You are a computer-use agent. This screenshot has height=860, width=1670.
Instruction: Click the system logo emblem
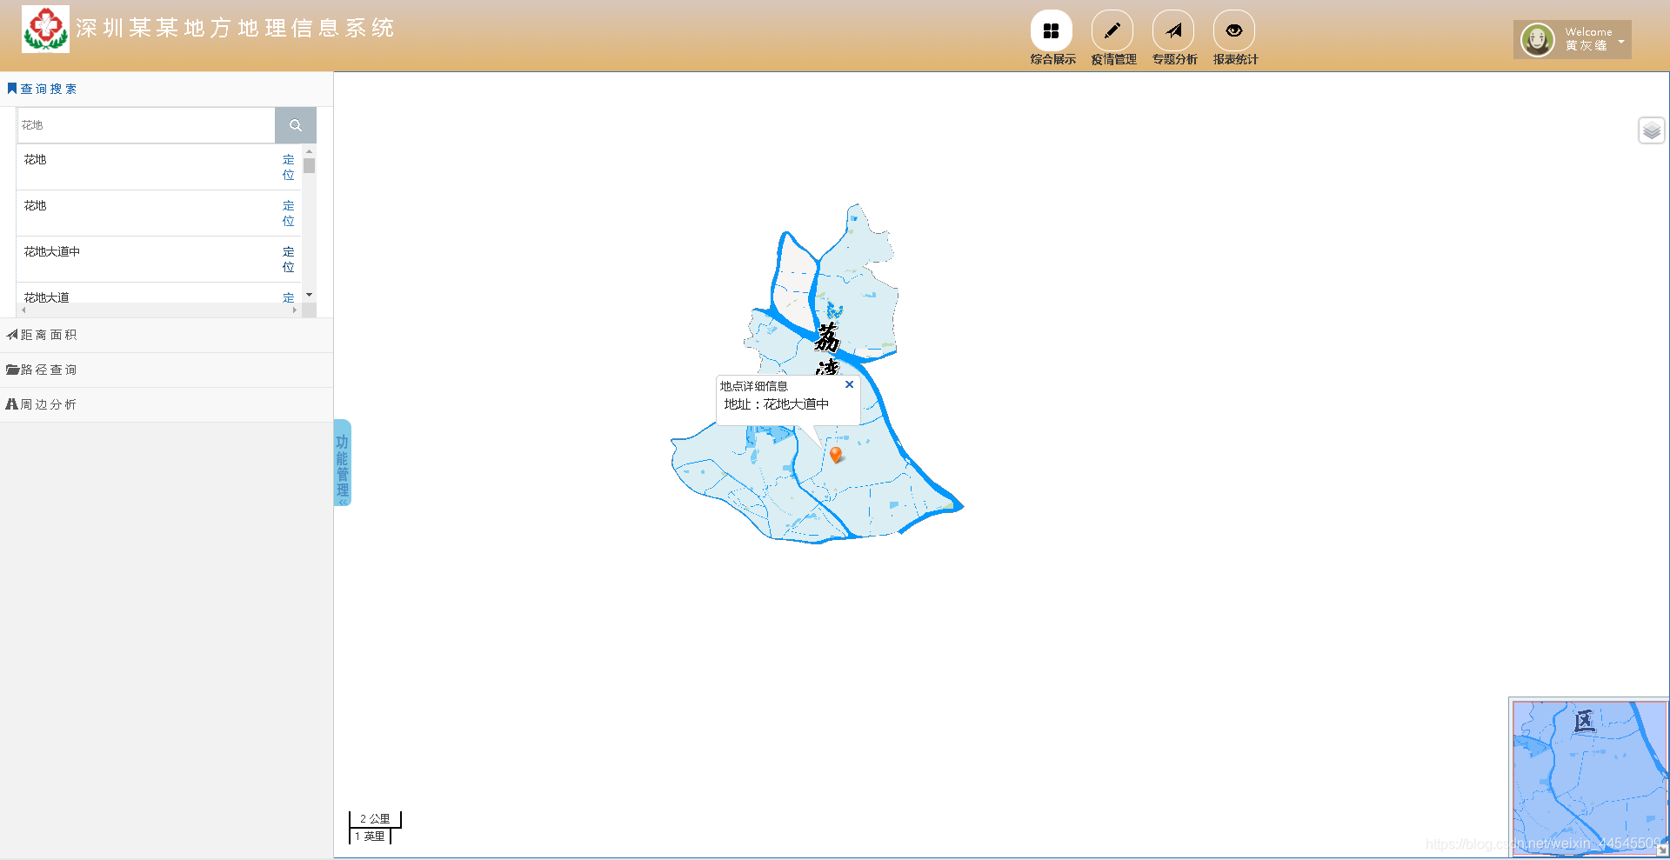coord(45,29)
